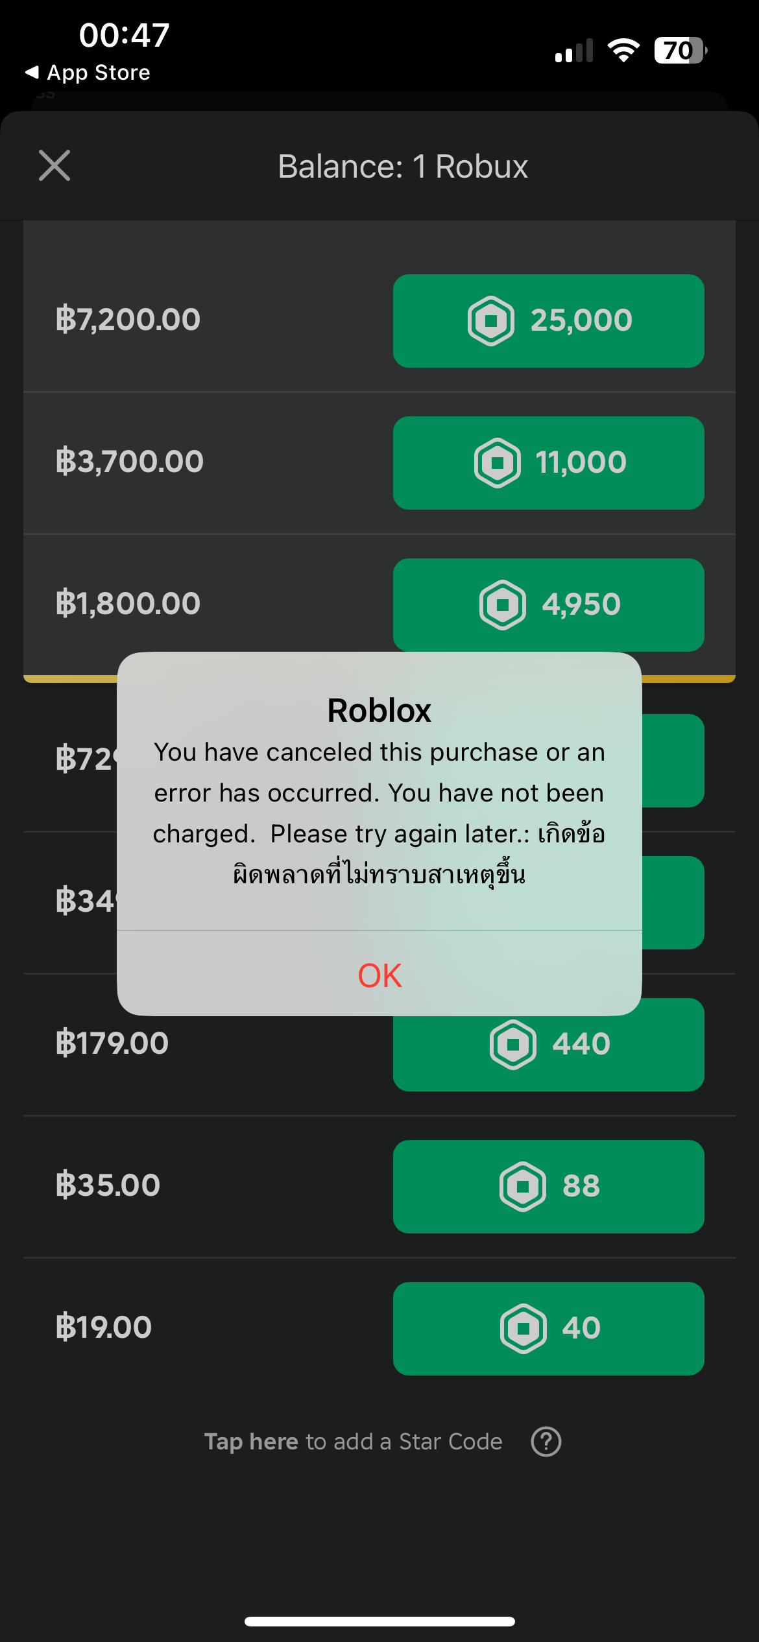Tap the Robux coin icon beside 440
Image resolution: width=759 pixels, height=1642 pixels.
512,1045
